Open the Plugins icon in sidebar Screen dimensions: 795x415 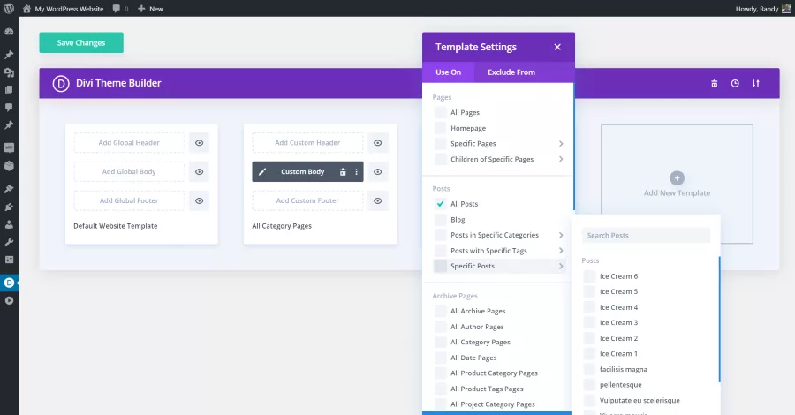coord(9,207)
